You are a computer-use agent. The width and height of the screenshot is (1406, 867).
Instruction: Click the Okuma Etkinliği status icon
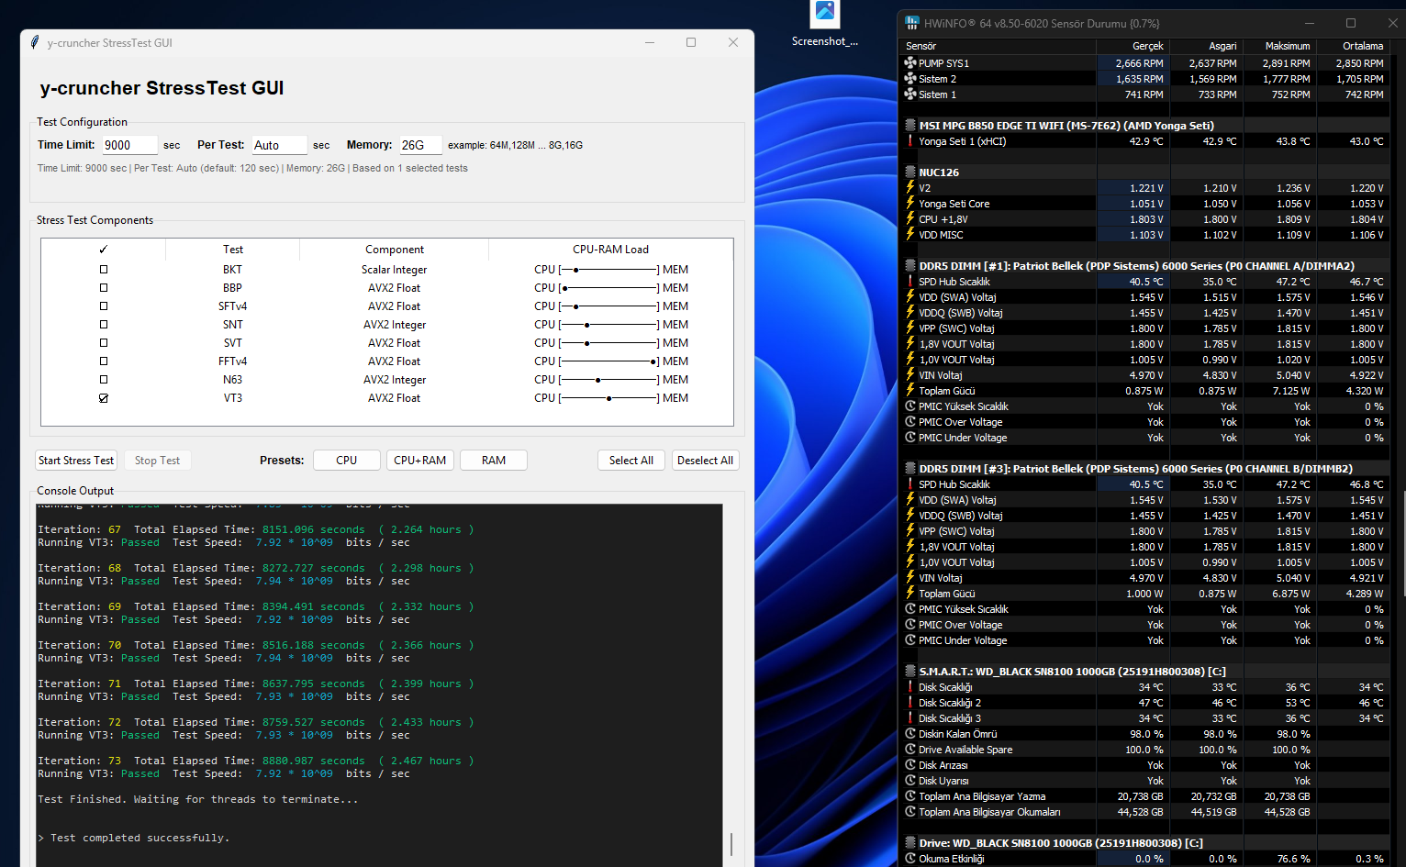click(910, 859)
